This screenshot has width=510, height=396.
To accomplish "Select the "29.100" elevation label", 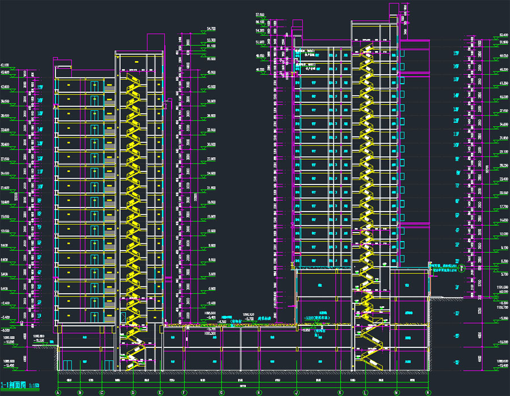I will point(504,152).
